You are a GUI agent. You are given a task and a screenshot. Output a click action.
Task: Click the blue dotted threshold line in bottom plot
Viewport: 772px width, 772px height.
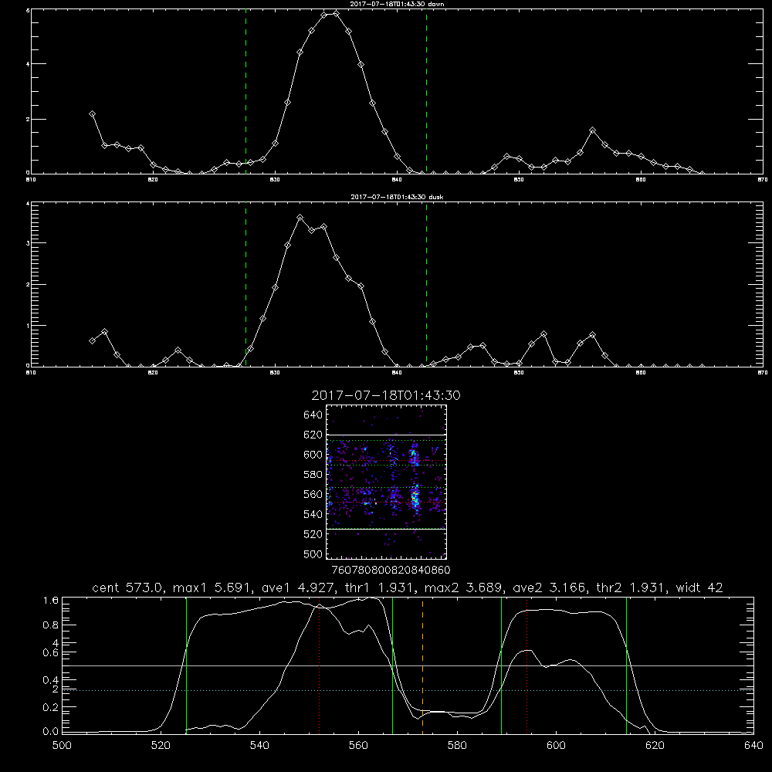[408, 690]
